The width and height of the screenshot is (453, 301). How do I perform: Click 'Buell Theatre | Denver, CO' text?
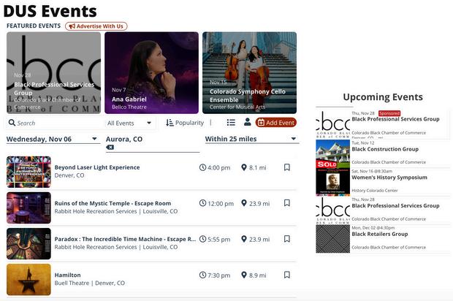[90, 283]
